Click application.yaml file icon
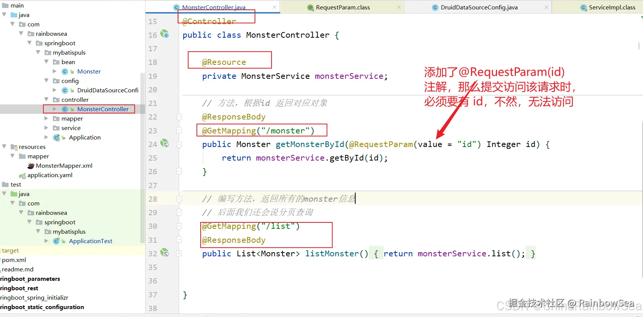 [22, 175]
